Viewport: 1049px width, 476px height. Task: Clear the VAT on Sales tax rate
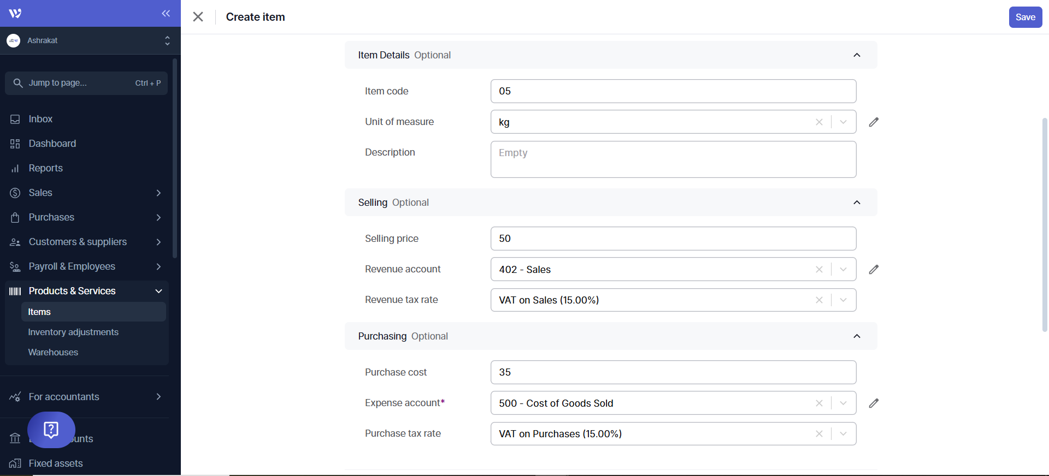coord(819,300)
